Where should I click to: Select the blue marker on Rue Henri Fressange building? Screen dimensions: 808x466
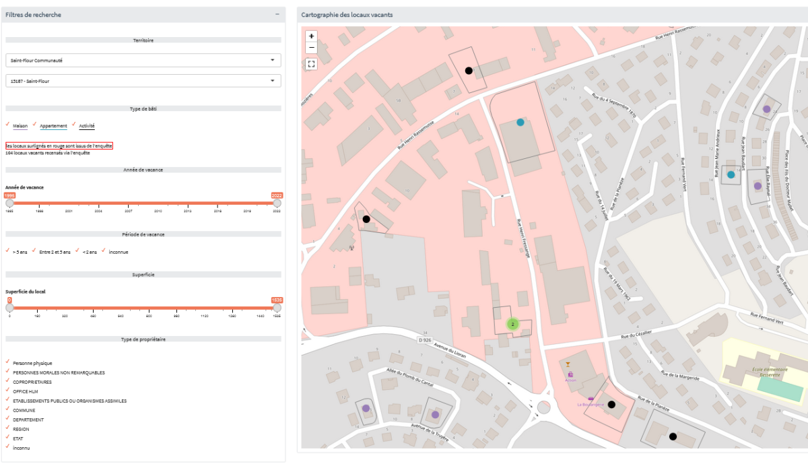[520, 123]
